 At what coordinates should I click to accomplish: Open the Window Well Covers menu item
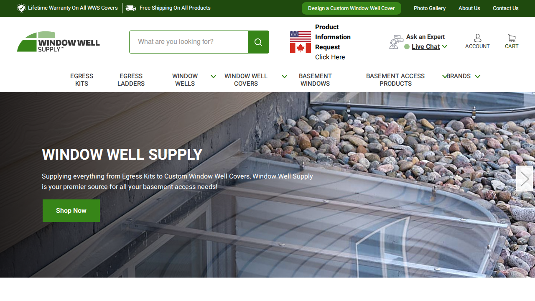246,80
